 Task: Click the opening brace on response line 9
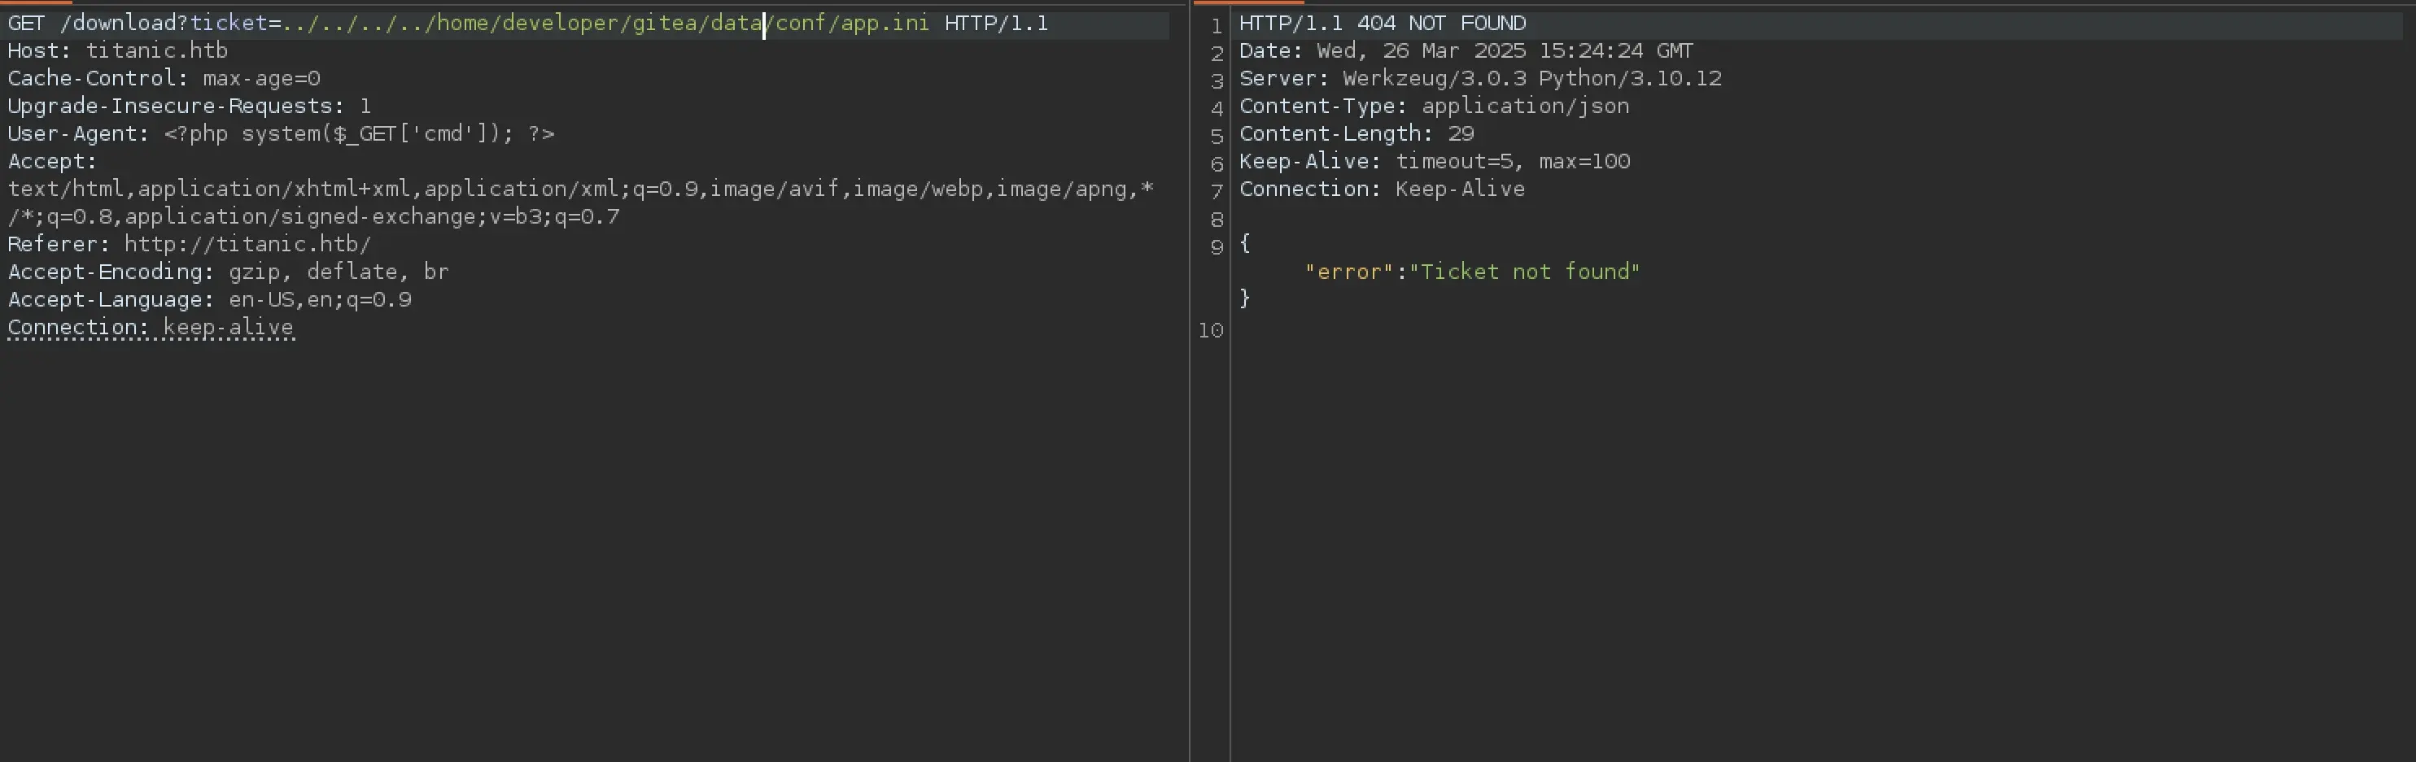1244,244
